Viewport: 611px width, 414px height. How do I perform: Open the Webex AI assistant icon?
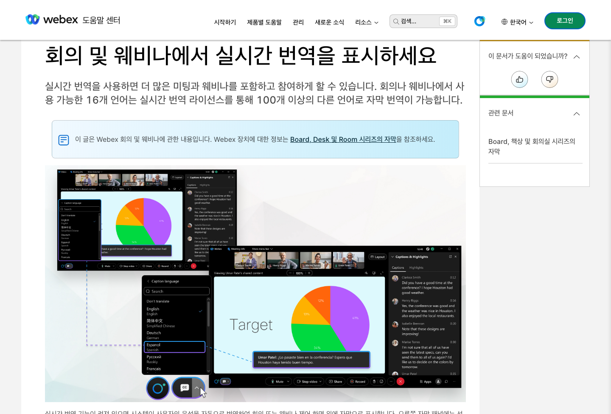(x=479, y=21)
